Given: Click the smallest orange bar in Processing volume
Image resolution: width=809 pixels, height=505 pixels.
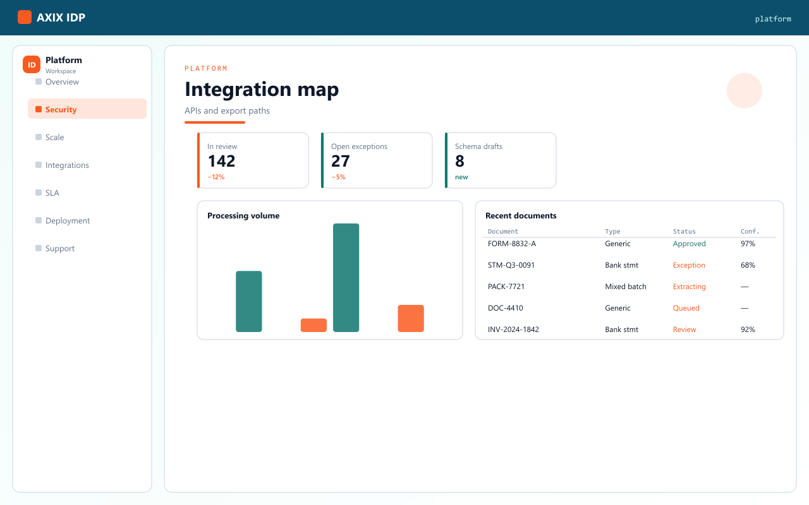Looking at the screenshot, I should click(x=313, y=325).
